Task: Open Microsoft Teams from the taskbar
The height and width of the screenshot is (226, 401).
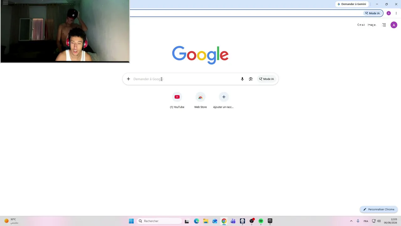Action: [x=233, y=221]
